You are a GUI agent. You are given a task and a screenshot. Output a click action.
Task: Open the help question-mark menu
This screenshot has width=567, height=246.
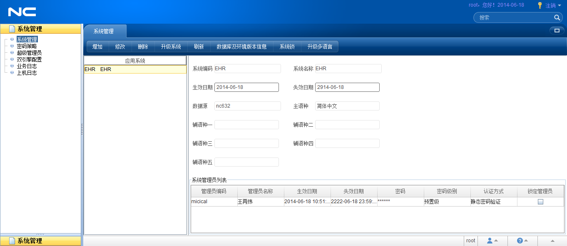[x=522, y=241]
